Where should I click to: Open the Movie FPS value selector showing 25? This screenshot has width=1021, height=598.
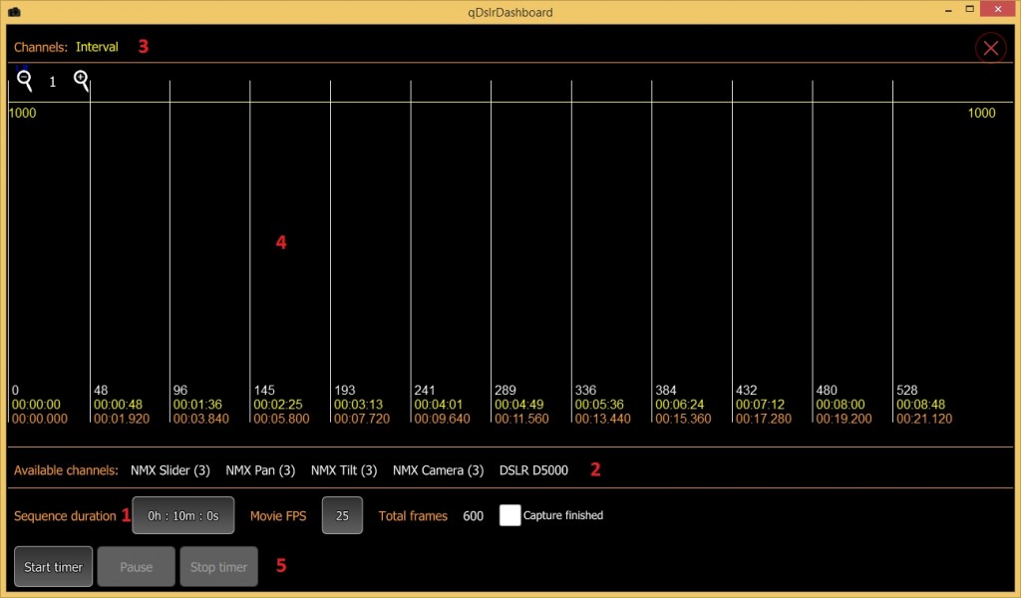(x=342, y=515)
